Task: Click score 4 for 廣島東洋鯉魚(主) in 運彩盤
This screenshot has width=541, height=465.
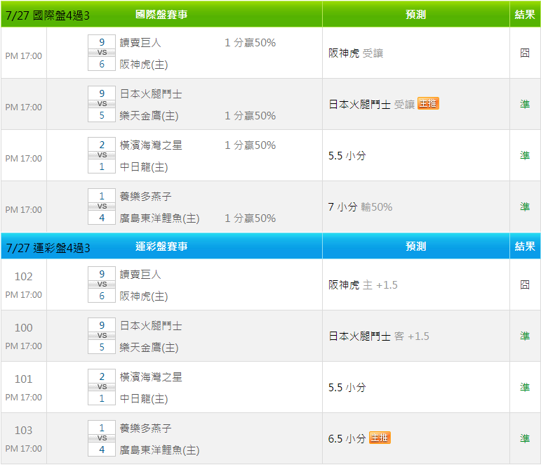Action: [102, 450]
